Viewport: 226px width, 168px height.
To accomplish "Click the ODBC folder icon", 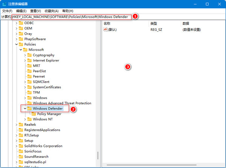I will tap(21, 23).
